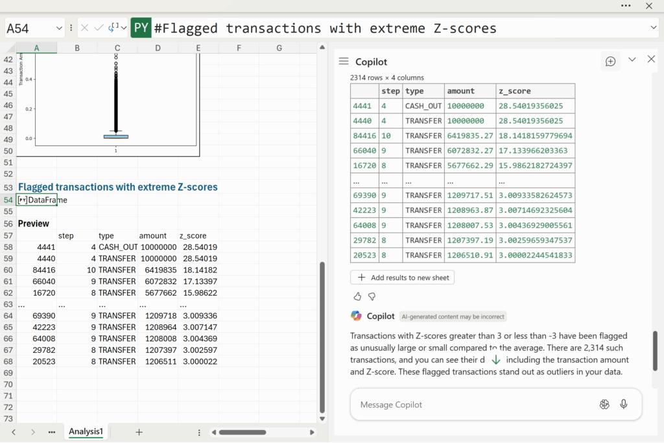
Task: Click Add results to new sheet
Action: coord(402,278)
